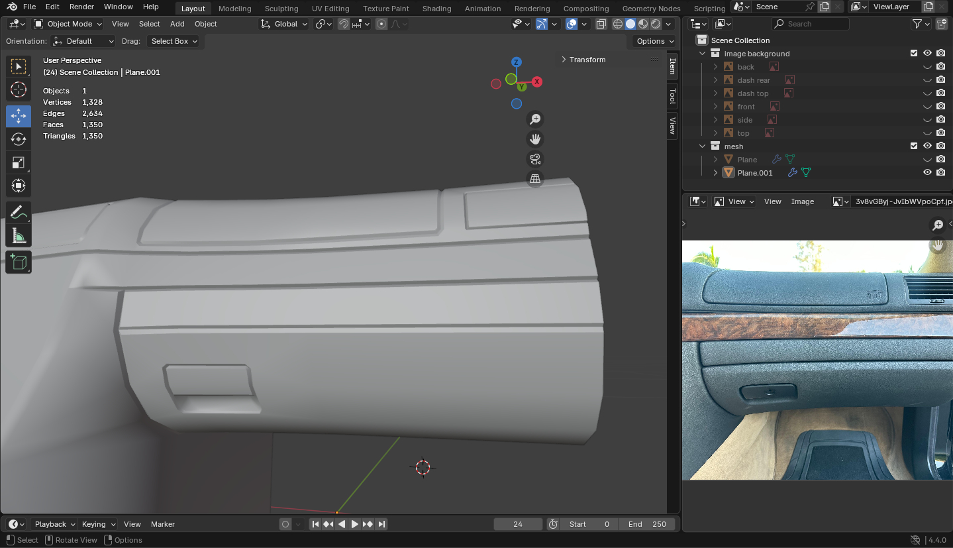Image resolution: width=953 pixels, height=548 pixels.
Task: Open the proportional editing falloff curve
Action: click(399, 24)
